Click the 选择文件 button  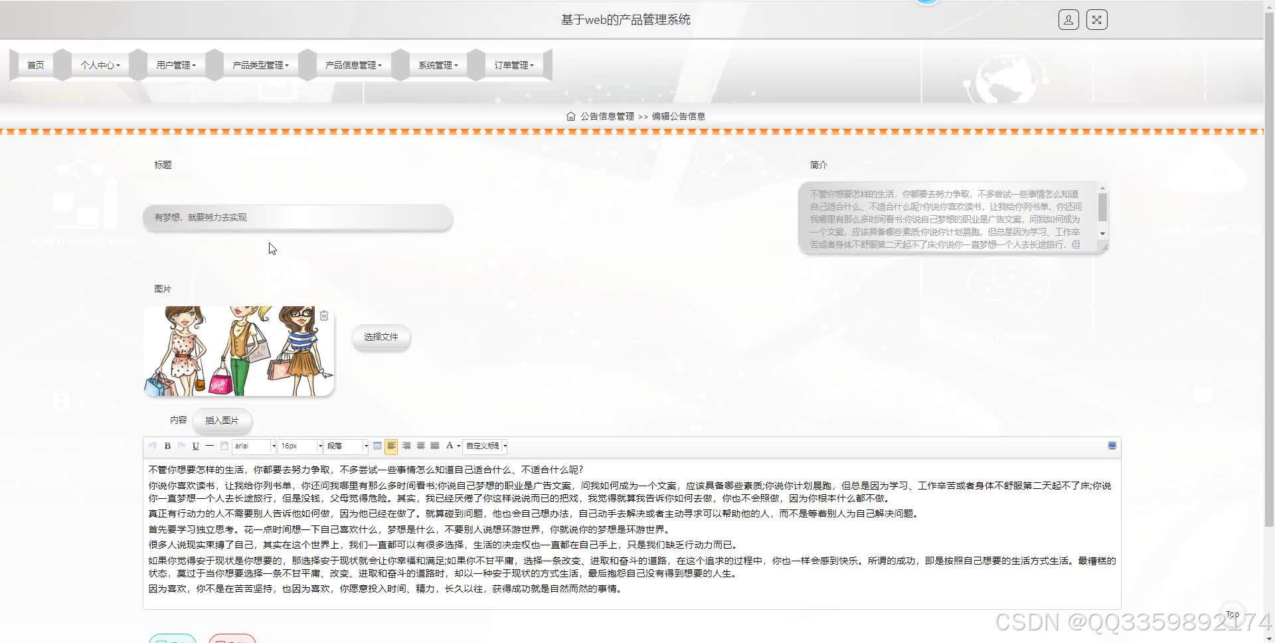click(x=381, y=337)
